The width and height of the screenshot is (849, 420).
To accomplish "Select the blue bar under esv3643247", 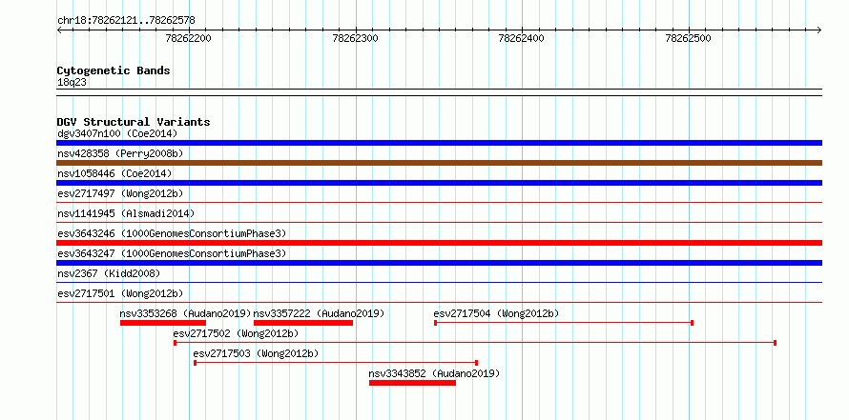I will [x=439, y=263].
